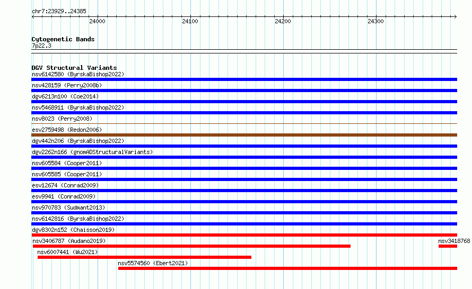
Task: Click the red bar under dgv8302n152
Action: pos(244,235)
